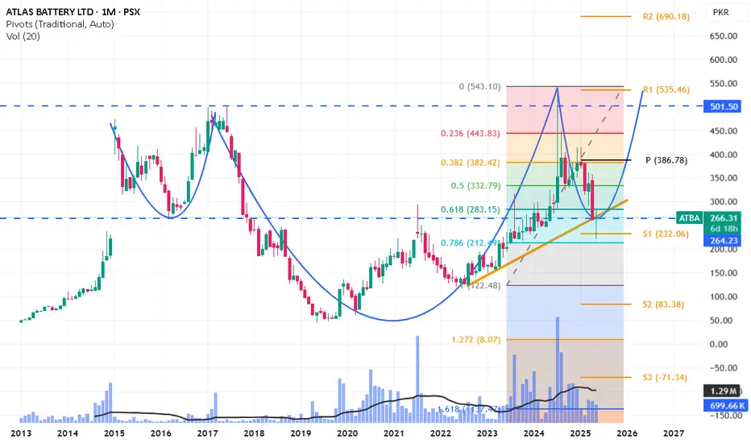
Task: Click the 264.23 blue price label
Action: click(x=722, y=242)
